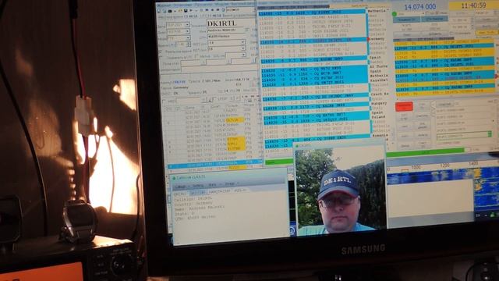Click the red button in the decoder controls

click(x=404, y=106)
